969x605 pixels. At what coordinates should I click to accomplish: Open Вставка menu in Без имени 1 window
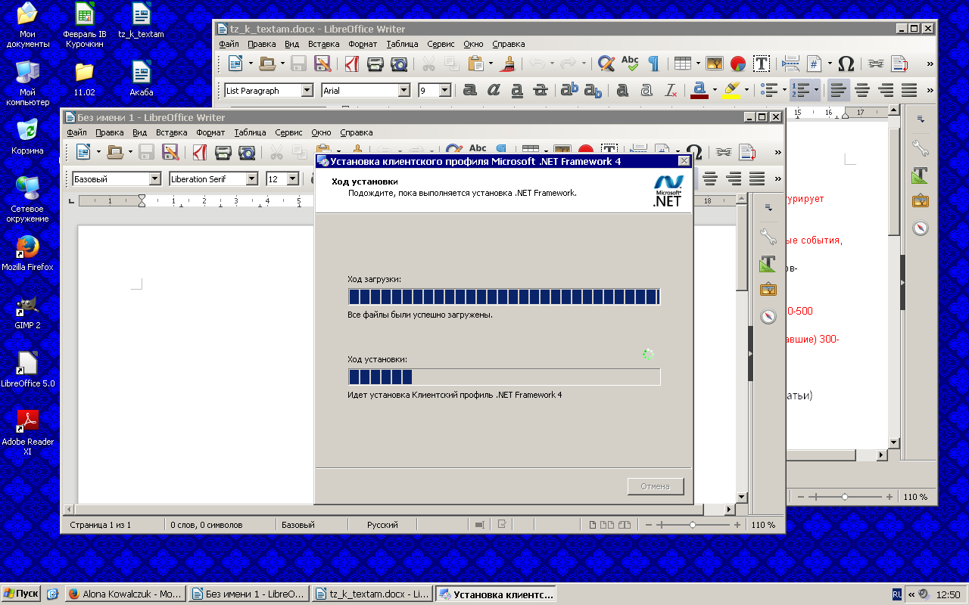click(172, 132)
